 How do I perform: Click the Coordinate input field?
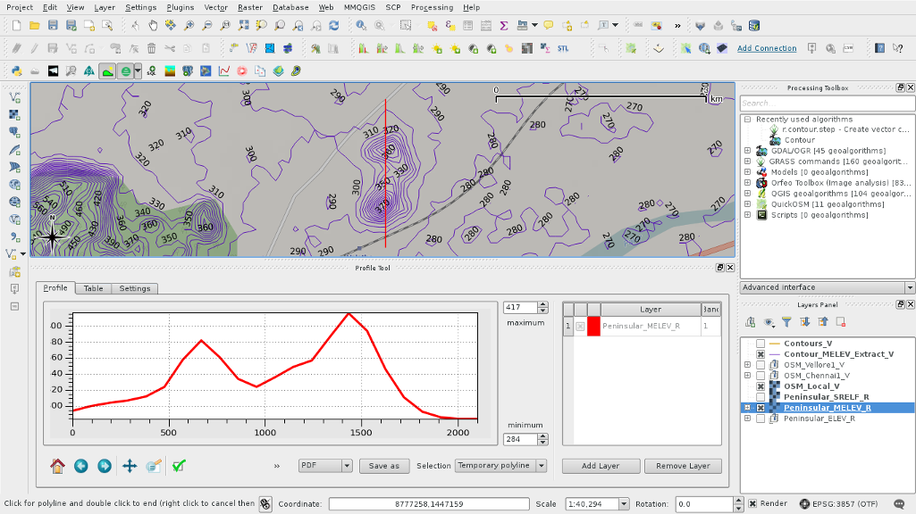[429, 504]
